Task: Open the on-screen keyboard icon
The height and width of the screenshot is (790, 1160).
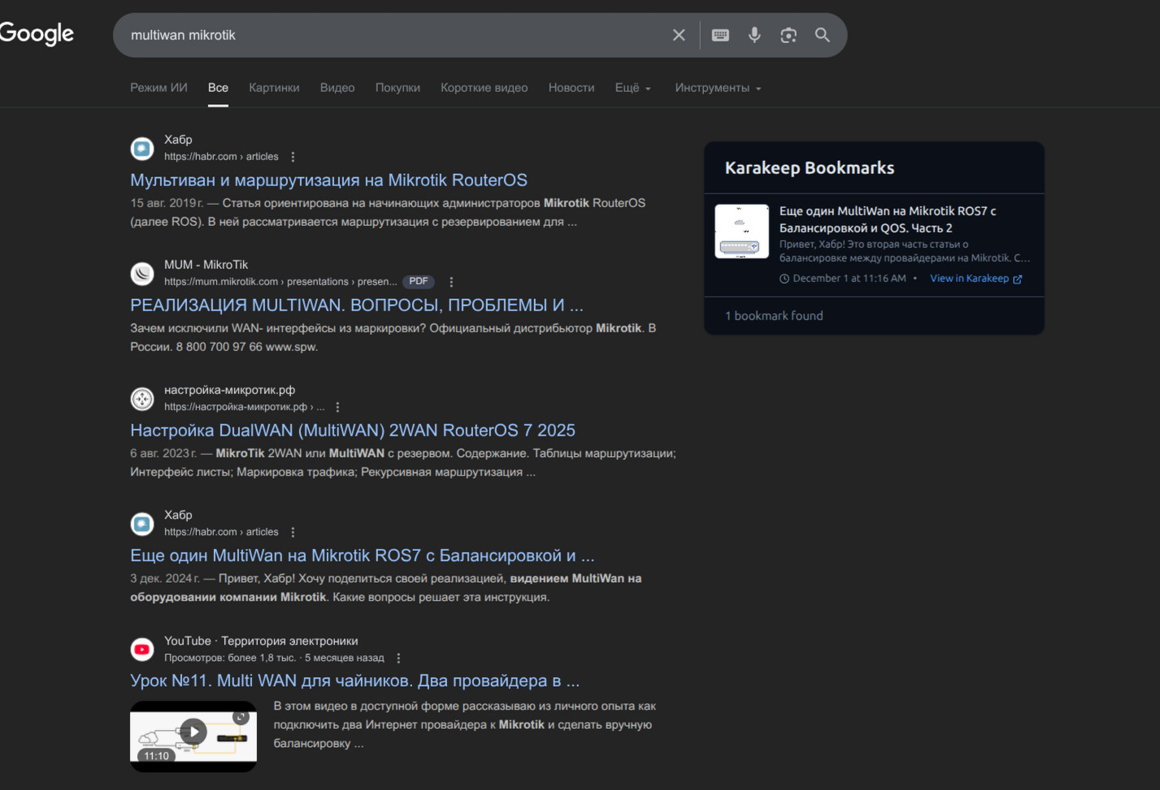Action: coord(720,35)
